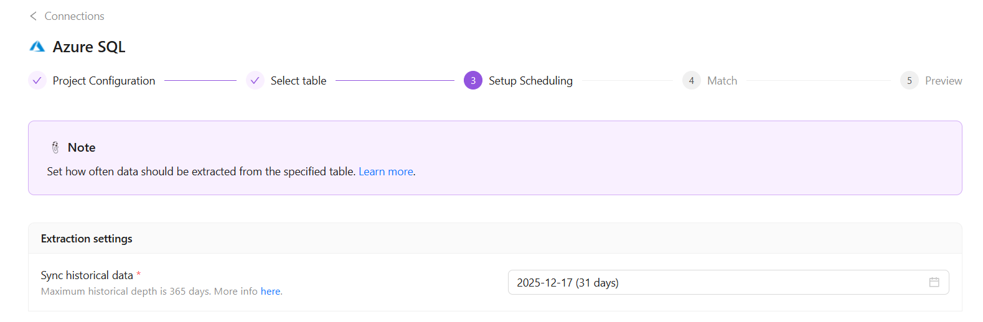The width and height of the screenshot is (983, 322).
Task: Open the calendar date picker icon
Action: tap(934, 282)
